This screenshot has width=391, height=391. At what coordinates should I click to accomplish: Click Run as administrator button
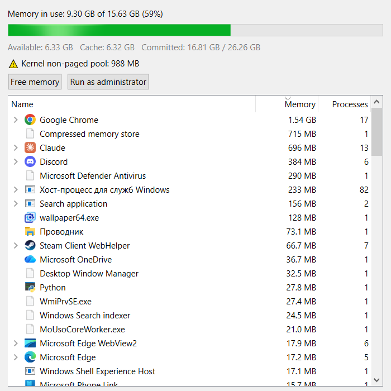[x=108, y=82]
